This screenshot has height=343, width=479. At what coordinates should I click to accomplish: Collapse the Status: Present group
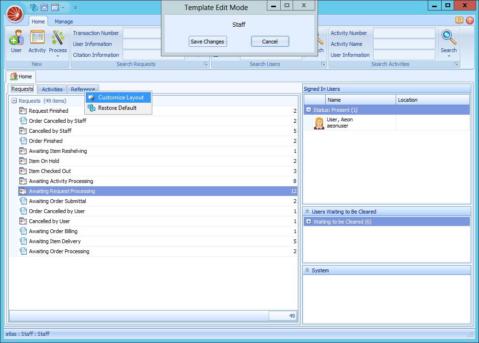tap(308, 110)
